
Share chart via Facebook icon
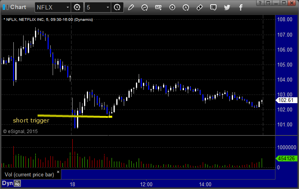tap(240, 7)
